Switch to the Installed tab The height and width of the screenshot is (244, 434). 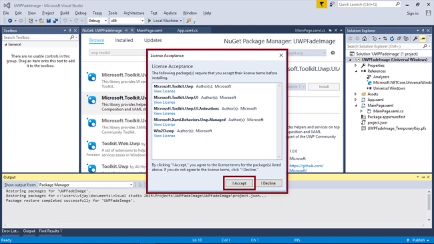[x=124, y=41]
